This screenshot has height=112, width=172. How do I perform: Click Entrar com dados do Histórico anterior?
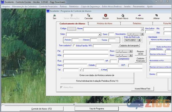pyautogui.click(x=97, y=75)
